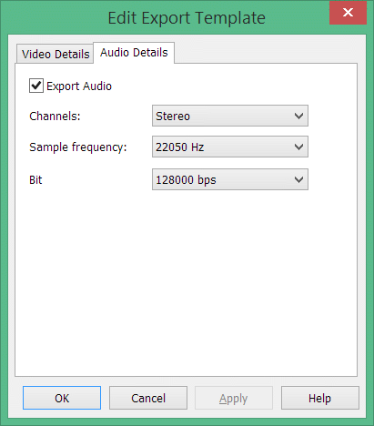
Task: Open the Channels combo box showing Stereo
Action: click(x=230, y=116)
